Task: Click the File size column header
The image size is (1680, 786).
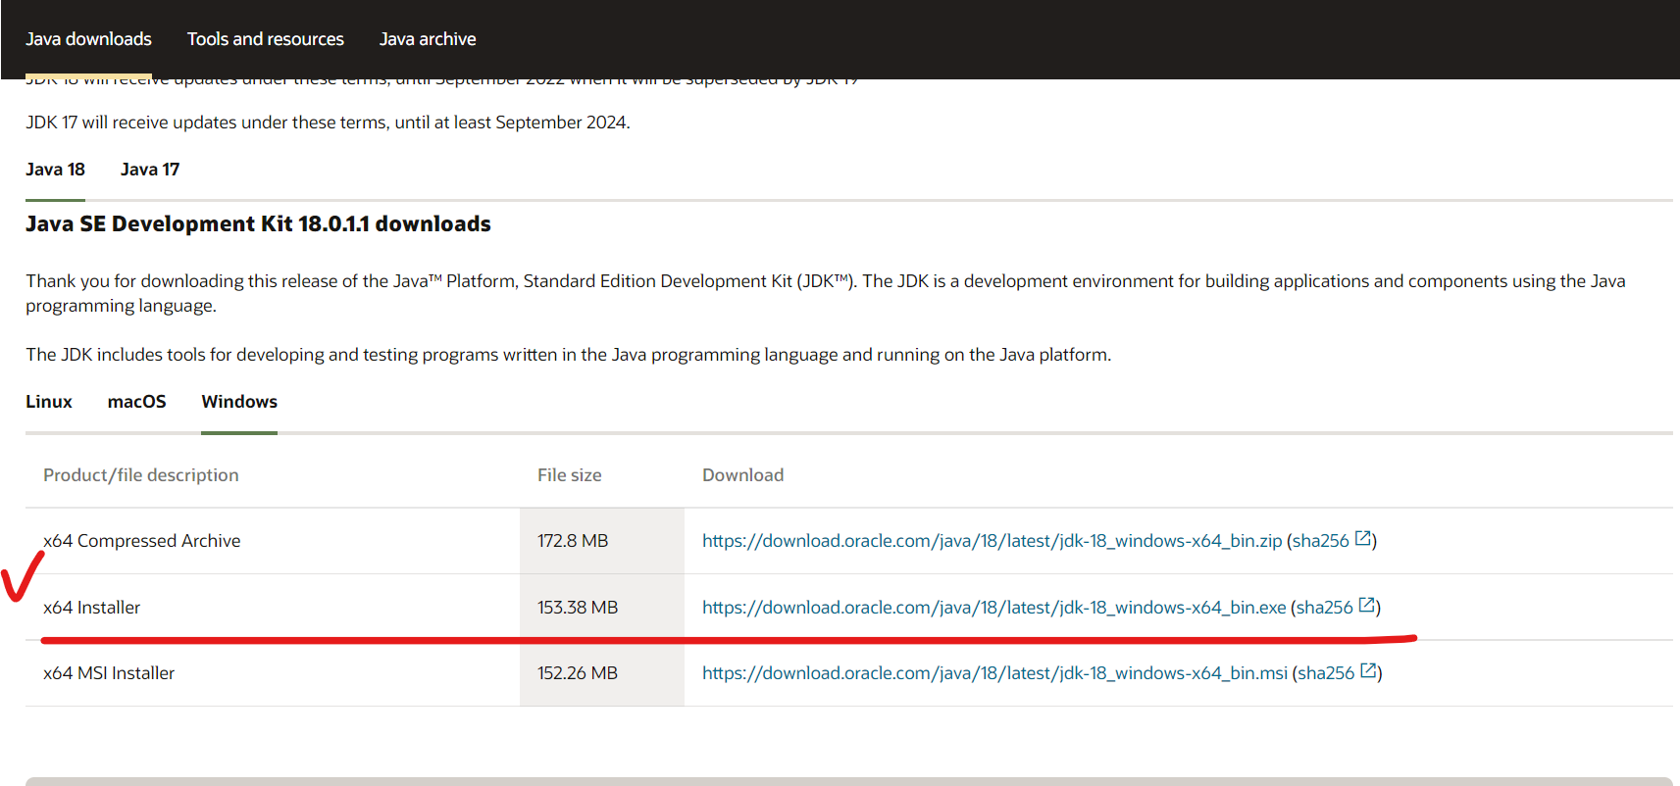Action: pyautogui.click(x=570, y=475)
